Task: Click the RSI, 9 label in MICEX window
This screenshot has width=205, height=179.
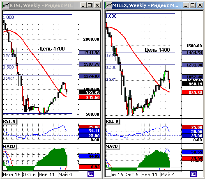Action: pos(112,122)
